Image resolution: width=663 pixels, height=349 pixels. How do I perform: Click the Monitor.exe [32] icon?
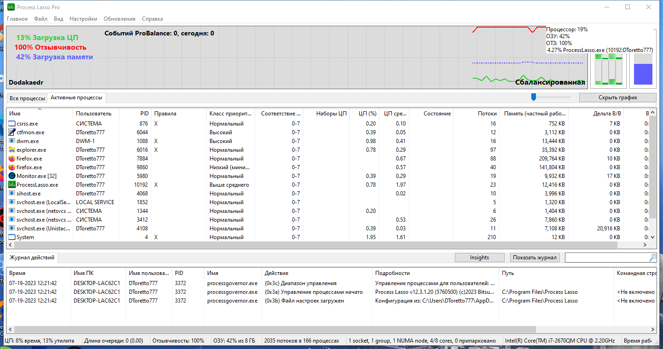pos(12,176)
